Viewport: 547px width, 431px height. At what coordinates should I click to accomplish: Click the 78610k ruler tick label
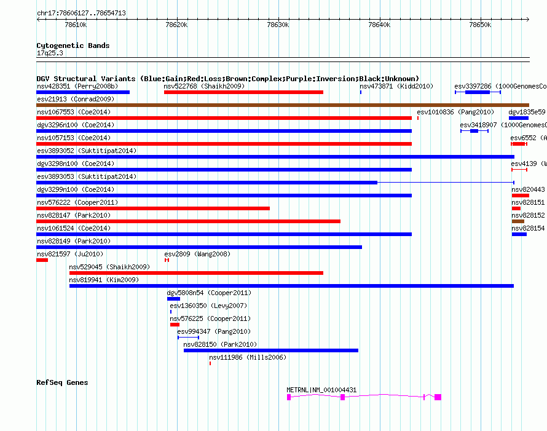76,25
